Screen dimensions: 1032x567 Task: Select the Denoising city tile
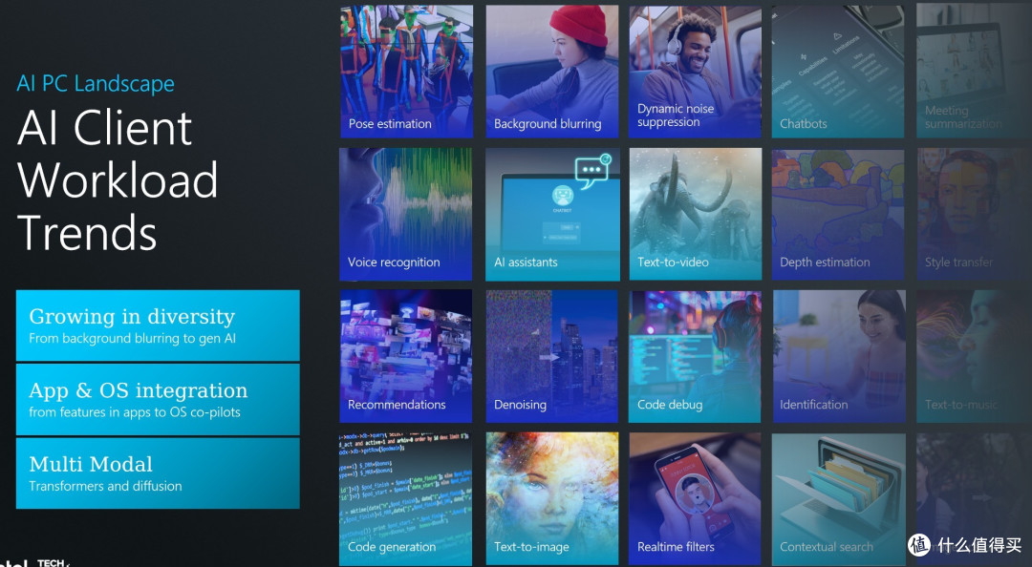551,355
